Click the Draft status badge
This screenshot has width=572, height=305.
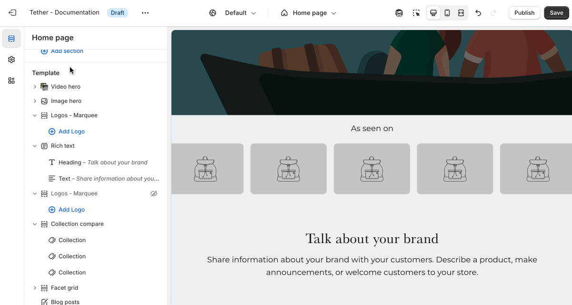(x=118, y=13)
